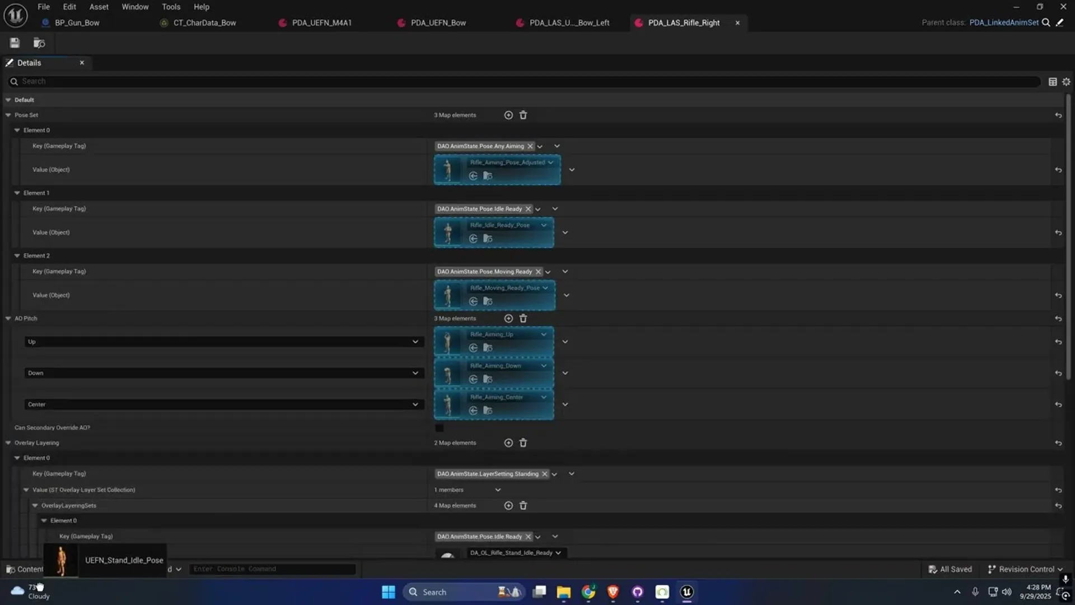This screenshot has height=605, width=1075.
Task: Open File Explorer from the taskbar
Action: [563, 592]
